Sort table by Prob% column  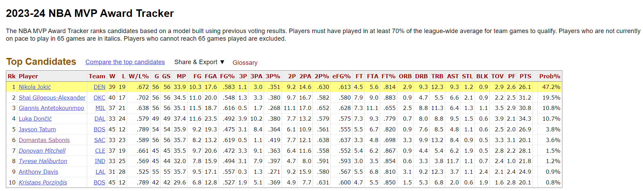550,76
